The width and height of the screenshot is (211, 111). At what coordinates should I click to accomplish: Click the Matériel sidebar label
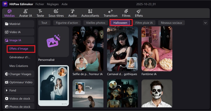pyautogui.click(x=15, y=24)
